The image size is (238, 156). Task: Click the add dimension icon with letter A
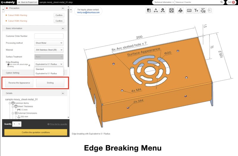156,10
